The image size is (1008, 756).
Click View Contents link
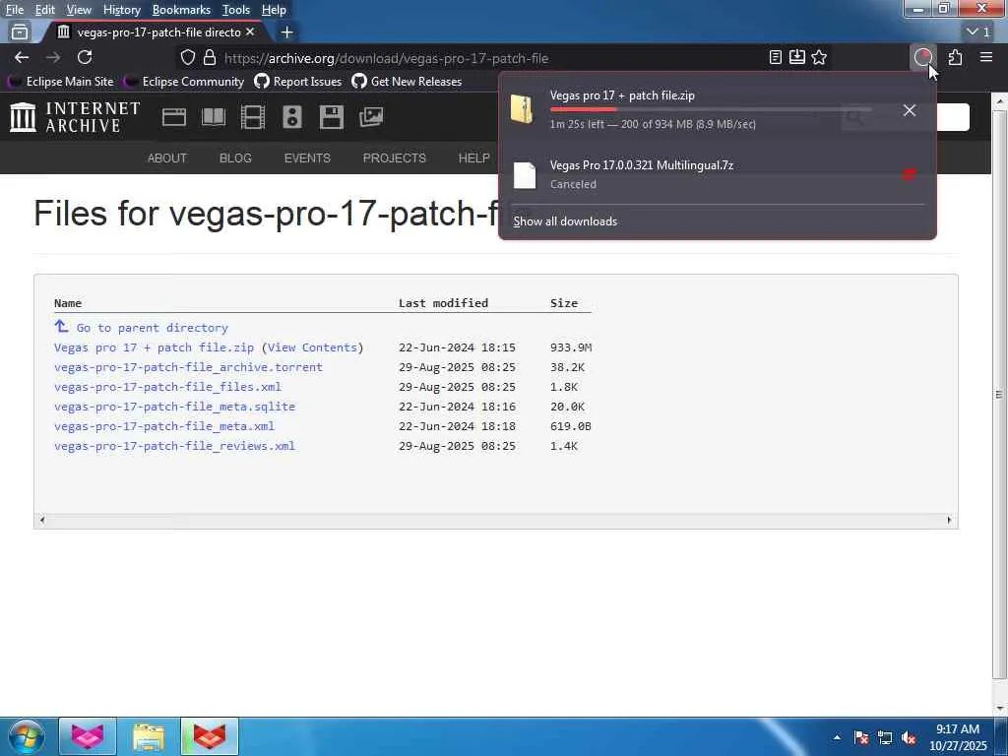pyautogui.click(x=312, y=347)
